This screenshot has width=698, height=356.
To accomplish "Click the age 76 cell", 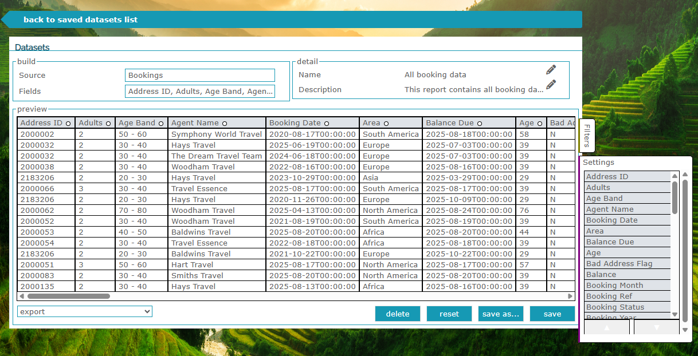I will coord(531,211).
